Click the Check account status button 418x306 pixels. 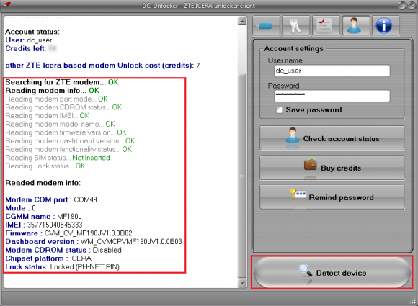(332, 138)
